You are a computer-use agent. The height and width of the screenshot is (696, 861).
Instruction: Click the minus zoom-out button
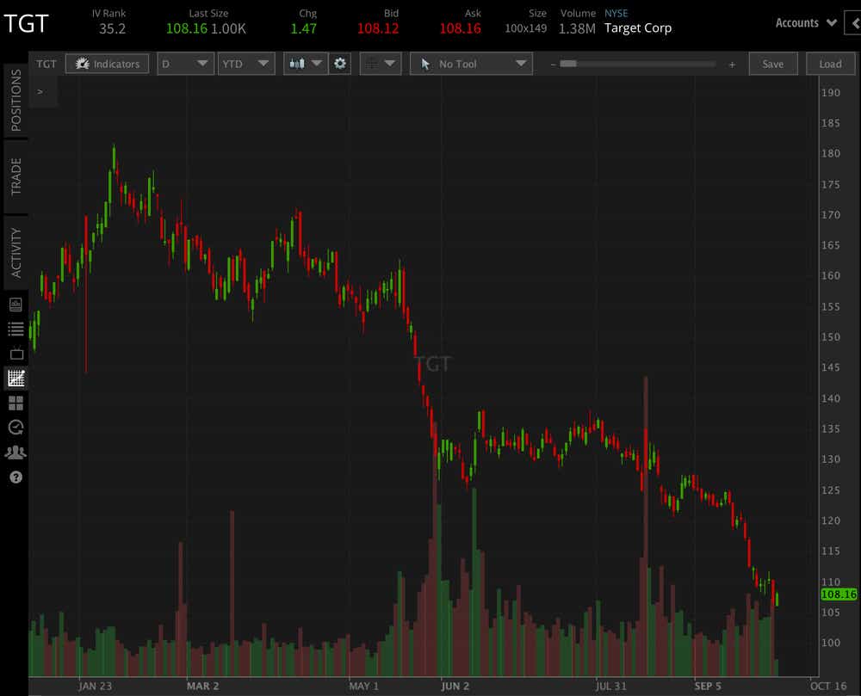[553, 65]
